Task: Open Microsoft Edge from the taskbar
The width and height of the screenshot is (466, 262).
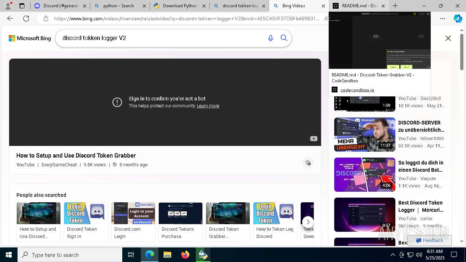Action: coord(150,255)
